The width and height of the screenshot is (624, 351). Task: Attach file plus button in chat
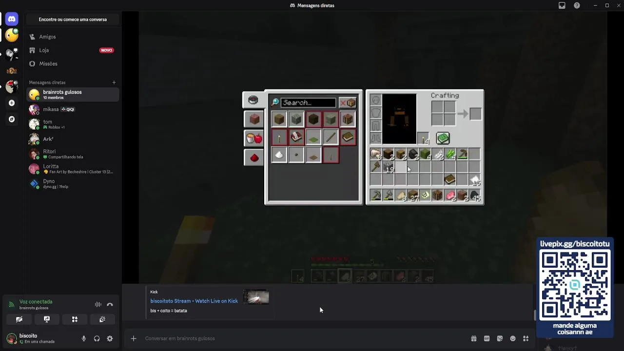tap(133, 338)
